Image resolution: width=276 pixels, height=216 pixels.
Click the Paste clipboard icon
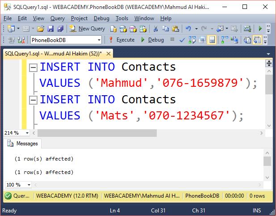coord(176,29)
